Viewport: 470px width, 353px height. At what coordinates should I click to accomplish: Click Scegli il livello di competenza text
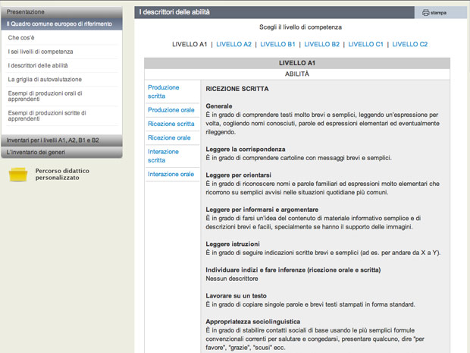point(300,27)
